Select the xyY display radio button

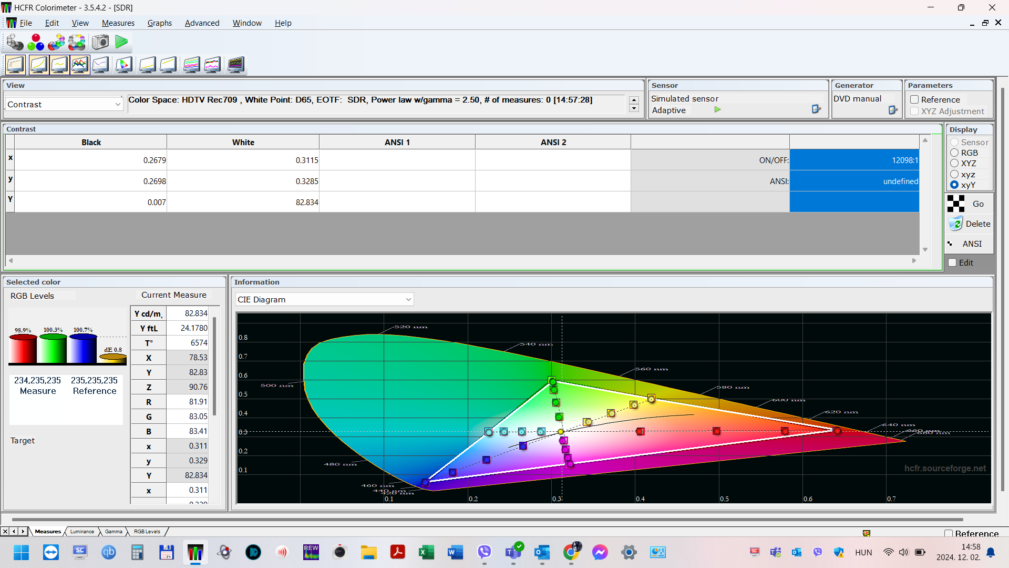click(x=954, y=185)
